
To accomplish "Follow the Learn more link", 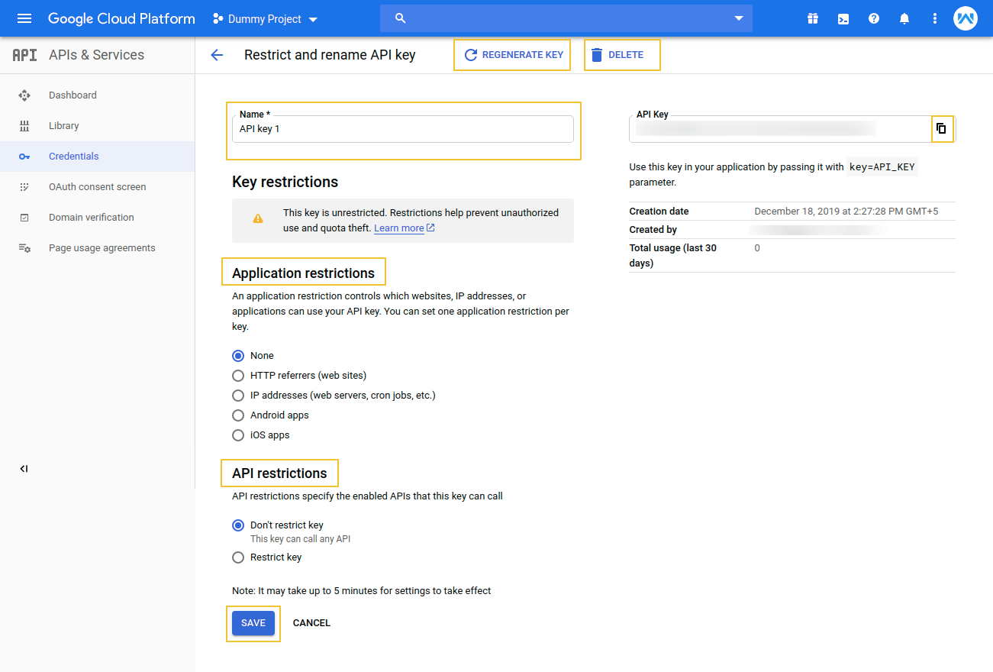I will [404, 228].
